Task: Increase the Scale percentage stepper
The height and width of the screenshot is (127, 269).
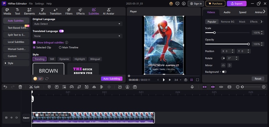Action: point(262,32)
